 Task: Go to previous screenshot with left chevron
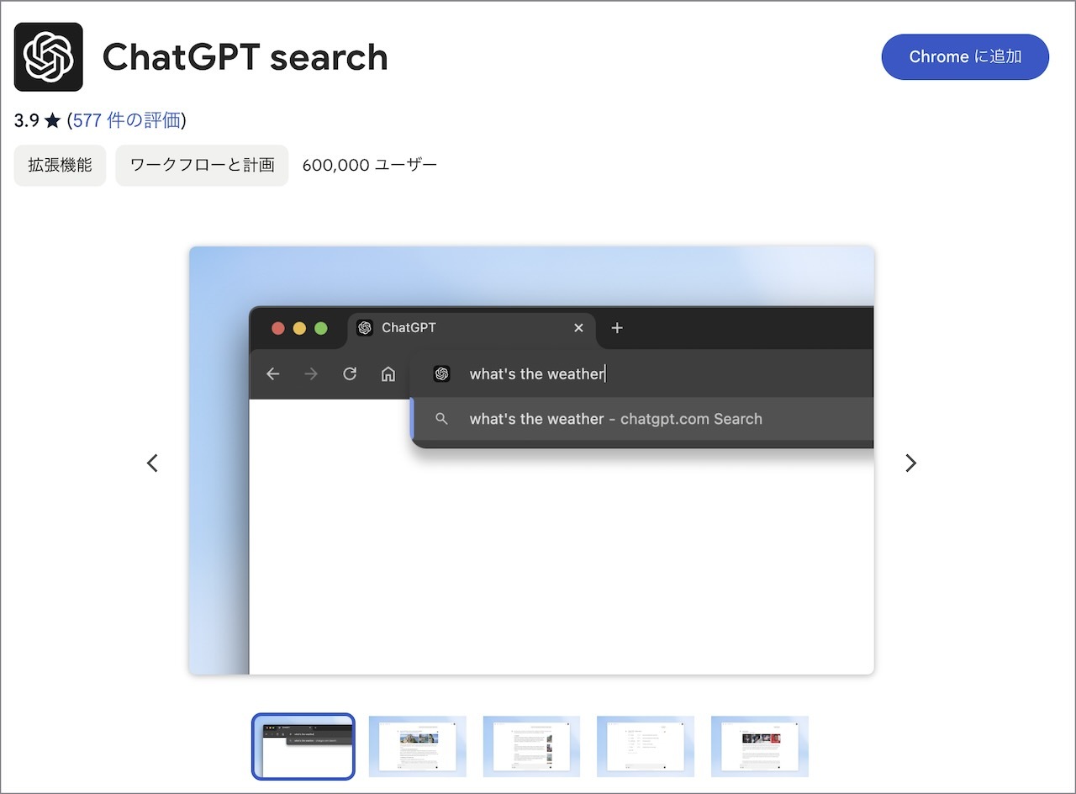[152, 463]
